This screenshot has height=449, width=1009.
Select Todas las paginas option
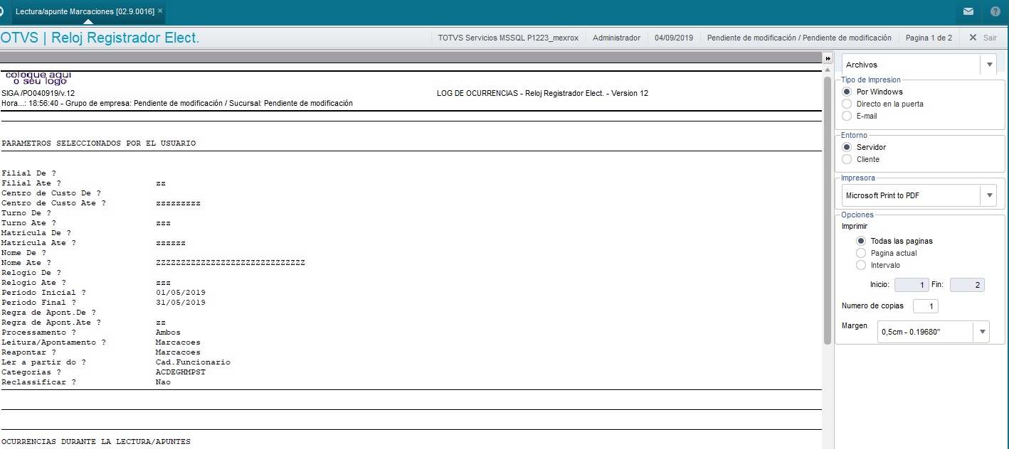click(x=861, y=241)
